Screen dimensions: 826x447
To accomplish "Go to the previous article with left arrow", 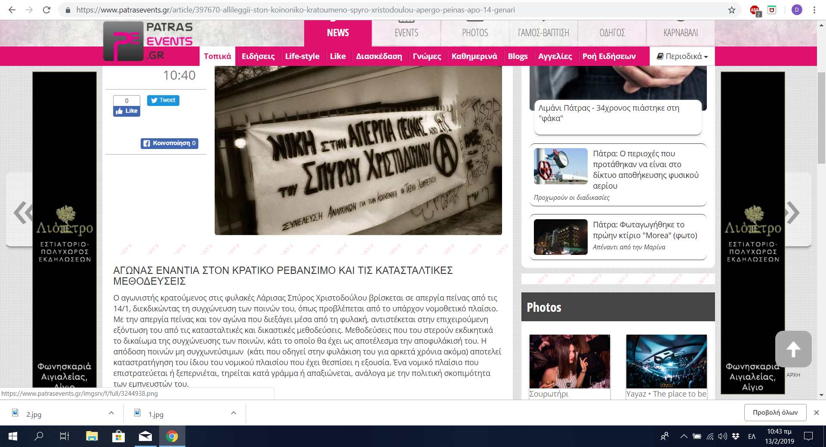I will pyautogui.click(x=22, y=212).
